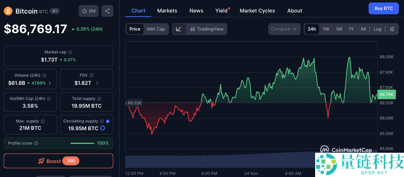Viewport: 404px width, 177px height.
Task: Click the Profile score info icon
Action: [36, 143]
